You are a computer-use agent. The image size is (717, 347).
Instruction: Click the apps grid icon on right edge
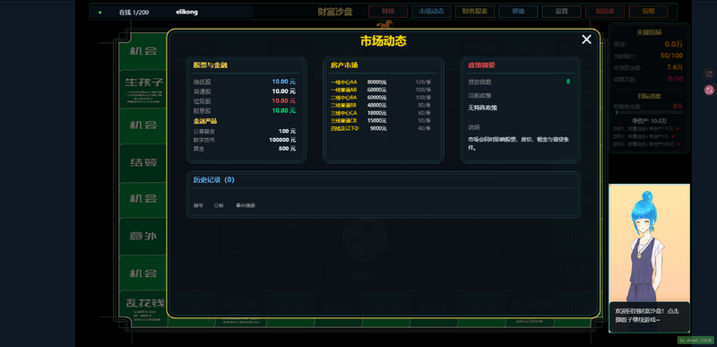pyautogui.click(x=709, y=74)
